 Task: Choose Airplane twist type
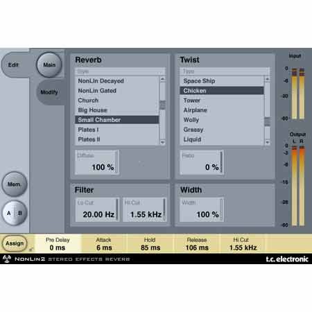tap(222, 110)
